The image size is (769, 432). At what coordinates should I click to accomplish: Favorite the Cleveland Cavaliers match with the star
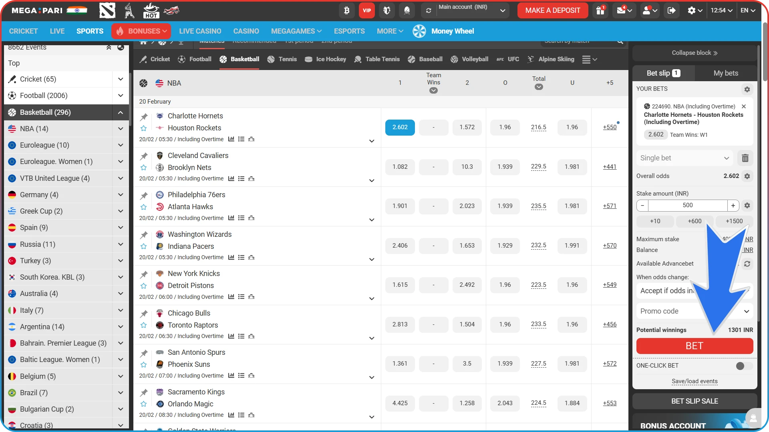point(143,168)
